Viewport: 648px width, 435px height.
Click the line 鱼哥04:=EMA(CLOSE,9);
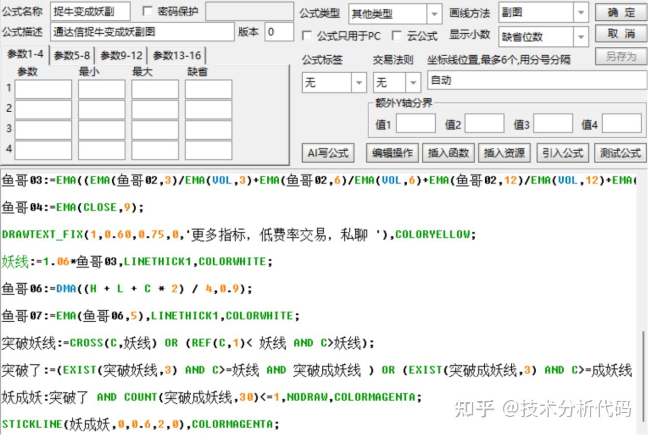tap(72, 207)
